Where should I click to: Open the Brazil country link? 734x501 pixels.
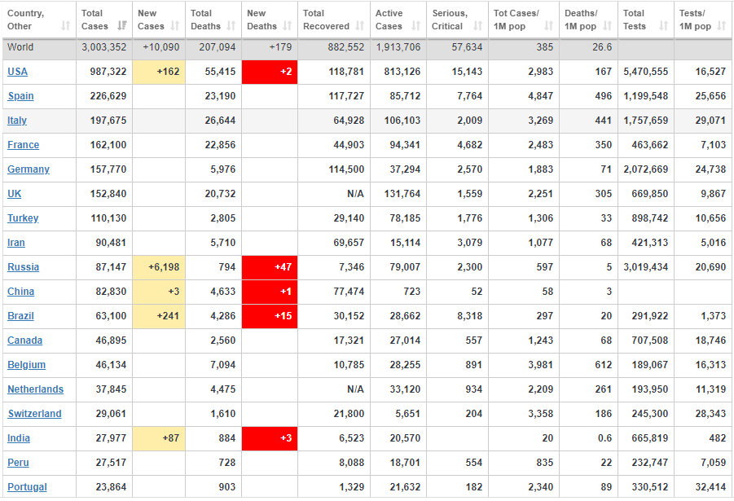tap(20, 315)
